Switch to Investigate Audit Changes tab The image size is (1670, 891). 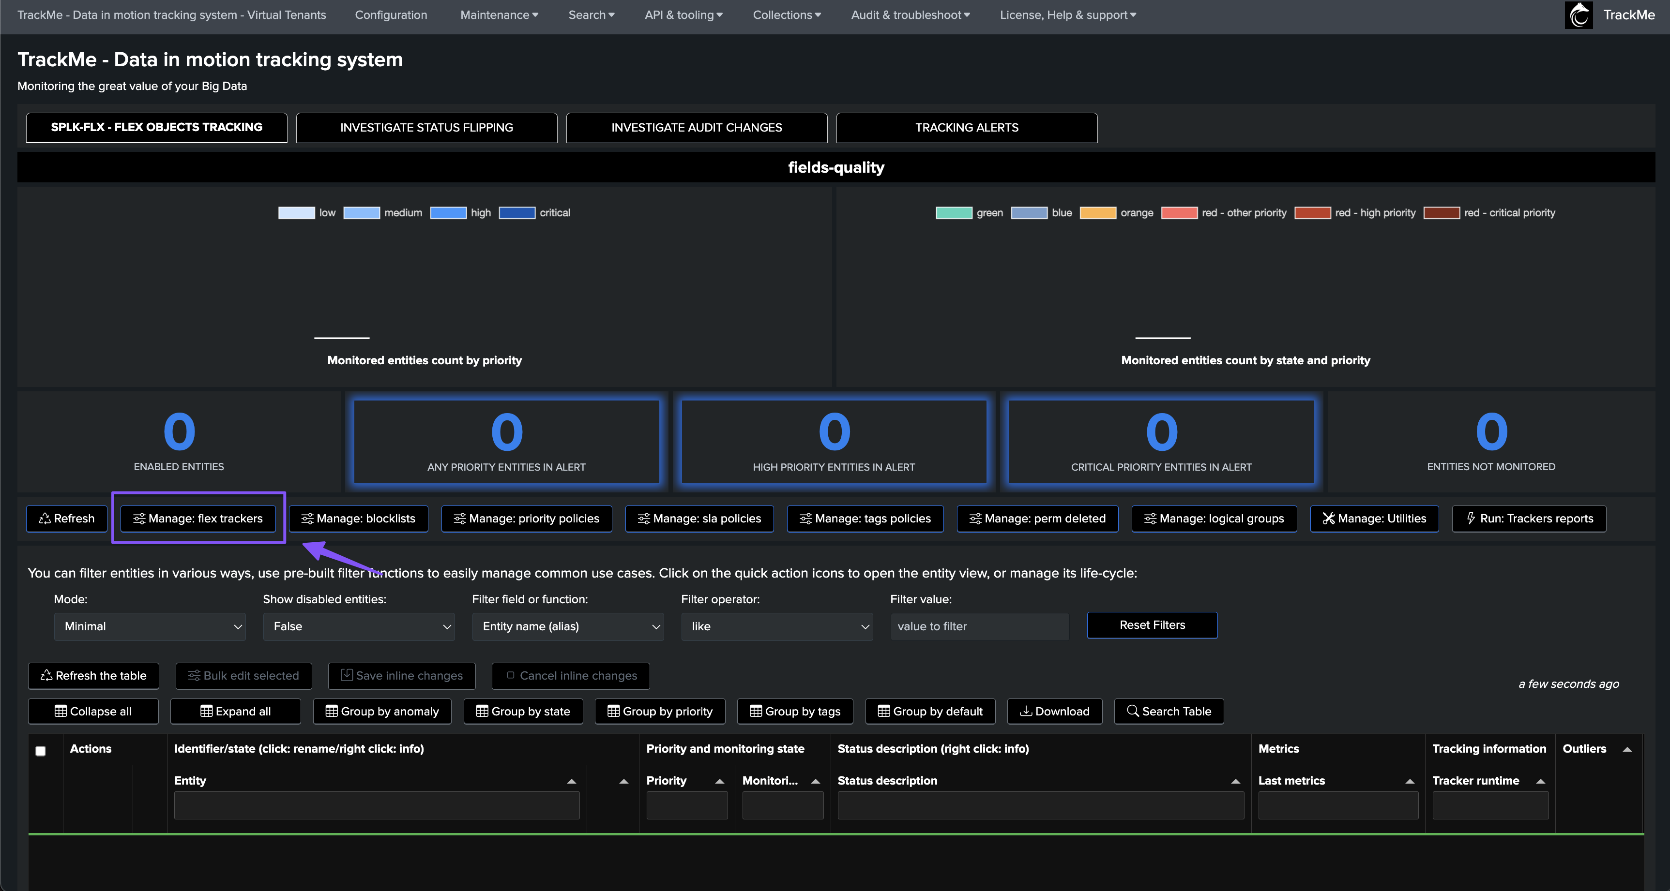pos(697,128)
